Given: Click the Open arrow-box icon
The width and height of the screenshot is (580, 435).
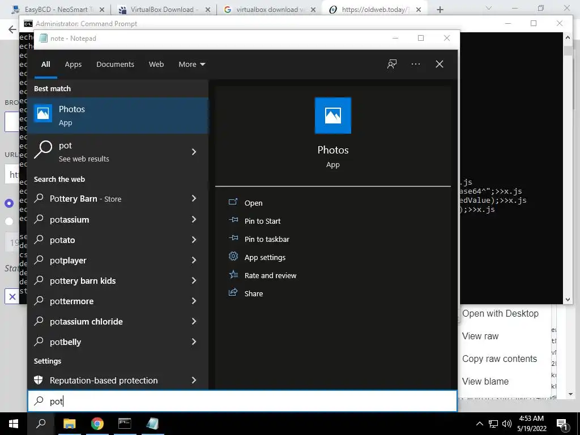Looking at the screenshot, I should click(x=233, y=202).
